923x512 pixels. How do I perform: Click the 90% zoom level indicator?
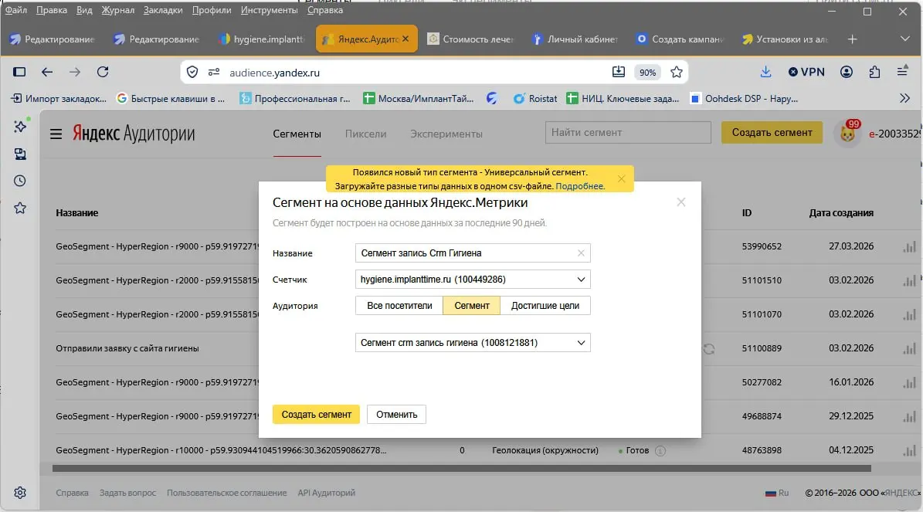tap(647, 73)
